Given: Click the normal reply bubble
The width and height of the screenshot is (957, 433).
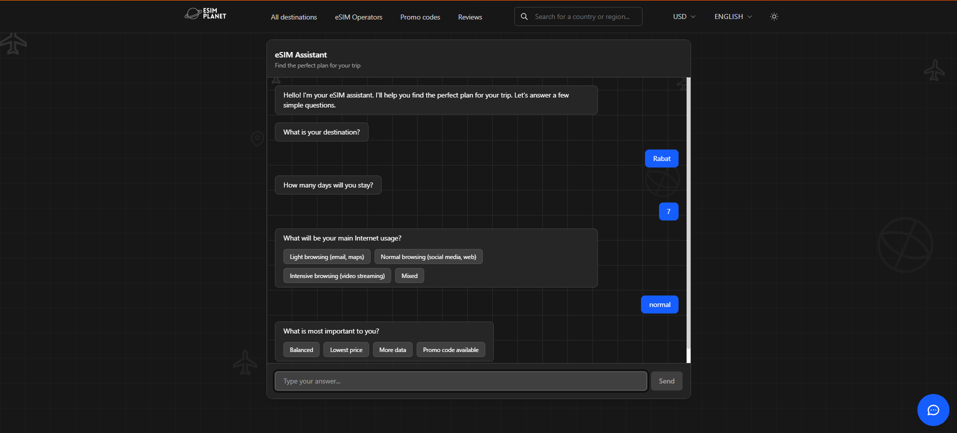Looking at the screenshot, I should tap(660, 304).
